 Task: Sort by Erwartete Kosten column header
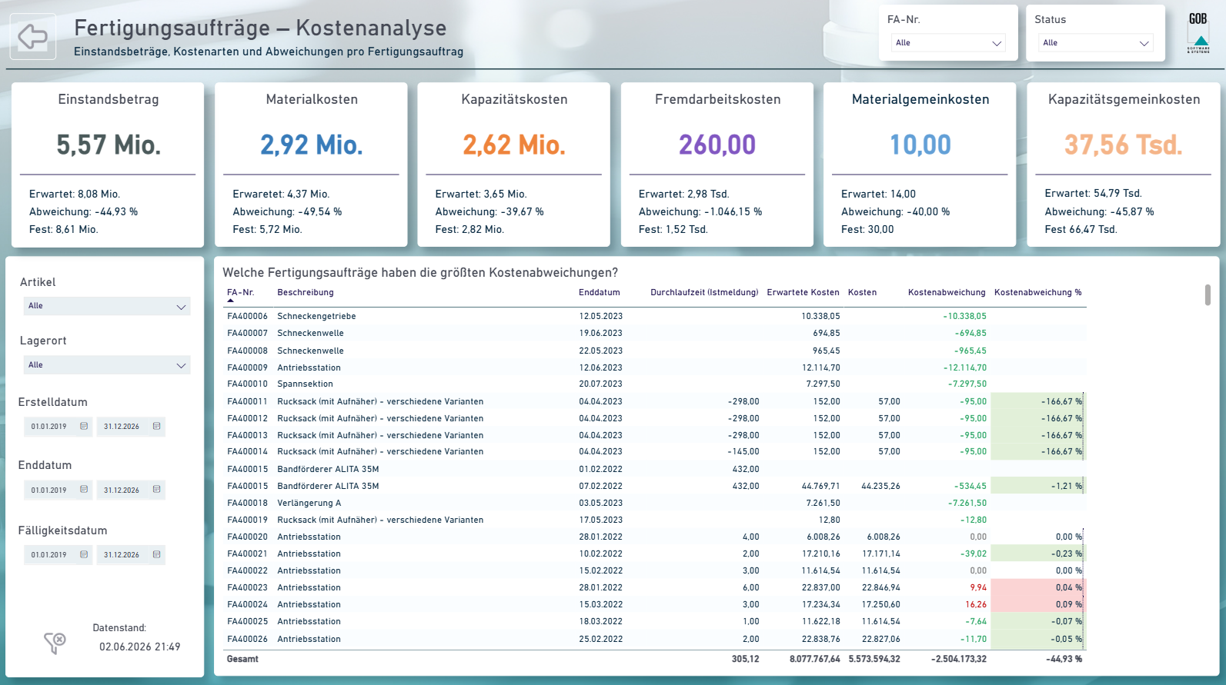(803, 292)
